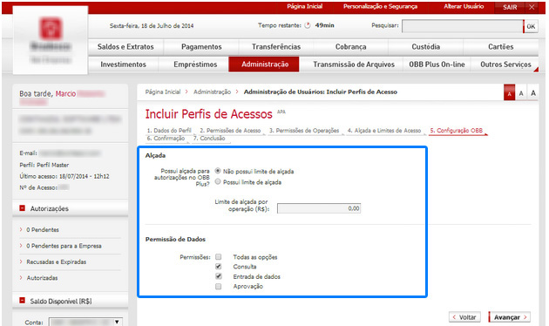
Task: Click the 'Limite de alçada por operação' field
Action: coord(319,208)
